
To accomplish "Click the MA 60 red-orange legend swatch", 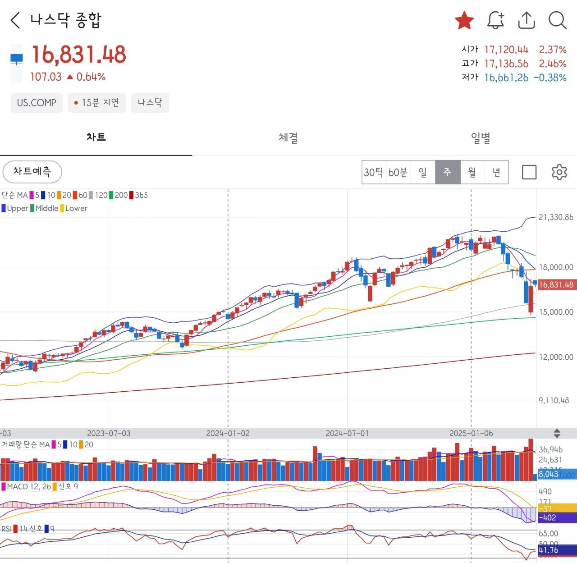I will click(x=75, y=195).
